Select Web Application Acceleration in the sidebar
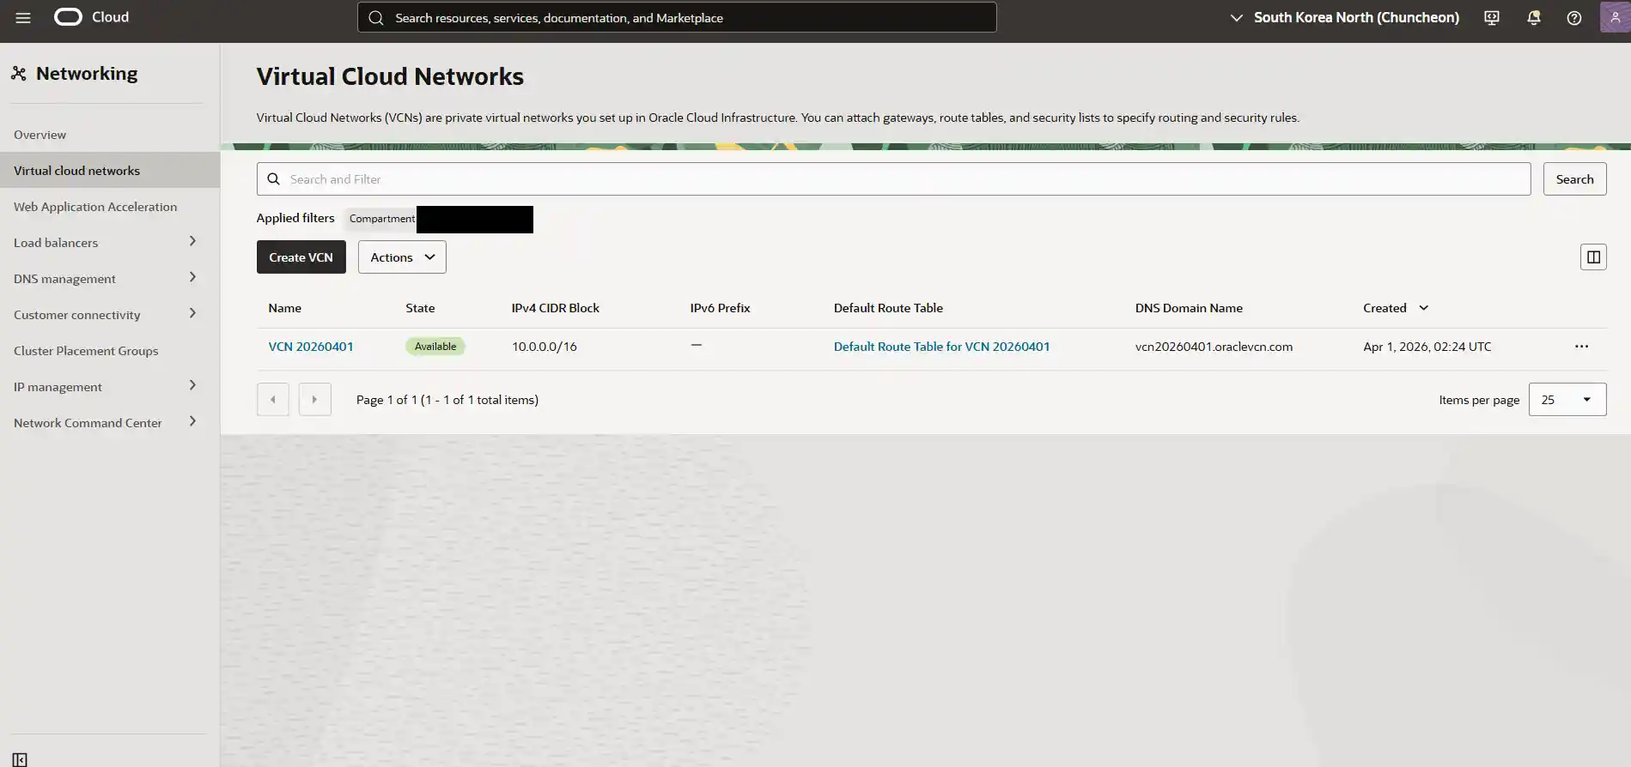This screenshot has height=767, width=1631. 95,207
